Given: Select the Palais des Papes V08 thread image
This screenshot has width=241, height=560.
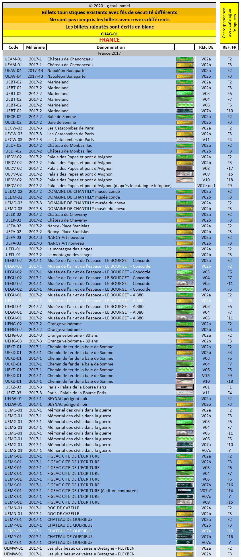Looking at the screenshot, I should coord(185,168).
